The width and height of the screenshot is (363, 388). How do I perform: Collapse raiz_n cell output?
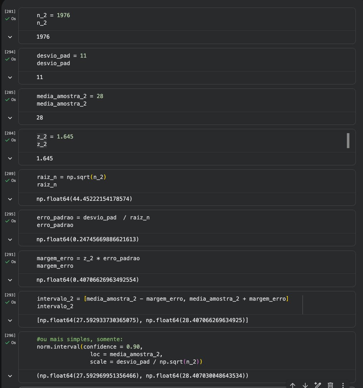point(10,199)
